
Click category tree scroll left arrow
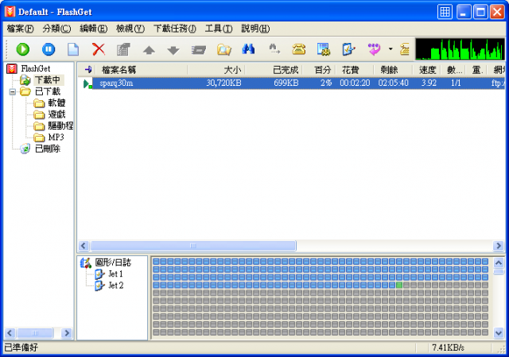pos(10,333)
